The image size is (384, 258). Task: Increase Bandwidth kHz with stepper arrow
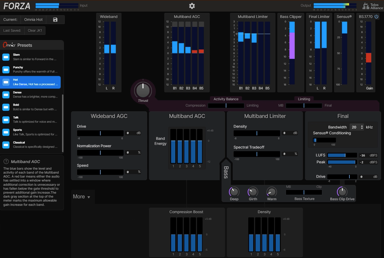coord(362,126)
